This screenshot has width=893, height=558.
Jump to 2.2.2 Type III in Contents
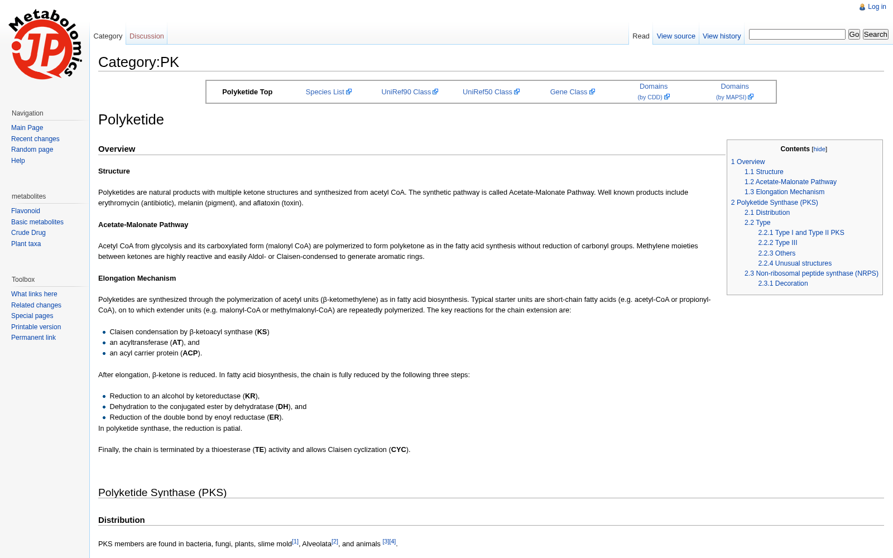[x=777, y=243]
